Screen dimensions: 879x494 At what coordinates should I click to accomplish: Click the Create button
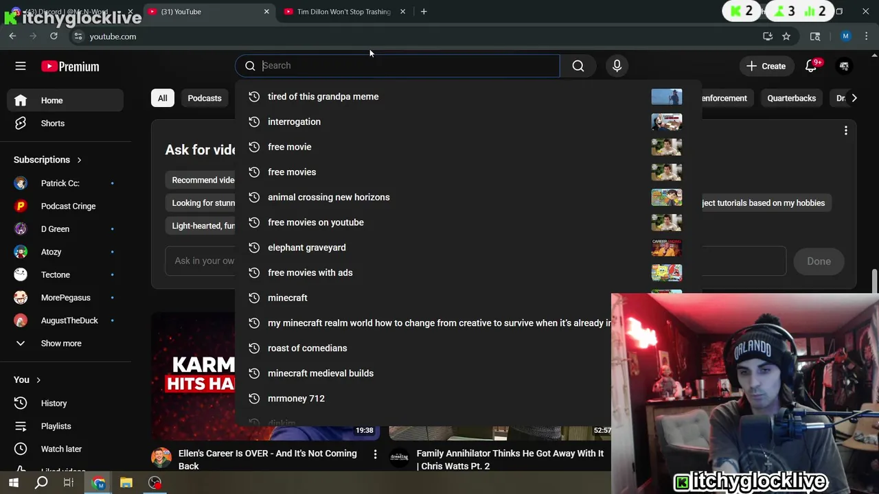pyautogui.click(x=766, y=66)
